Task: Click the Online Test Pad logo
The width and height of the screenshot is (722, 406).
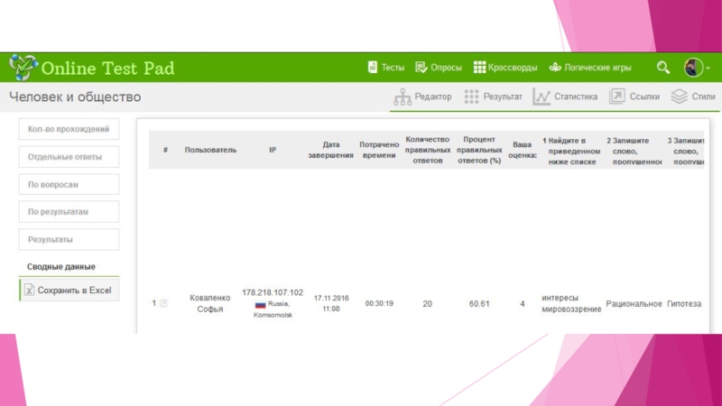Action: (x=91, y=68)
